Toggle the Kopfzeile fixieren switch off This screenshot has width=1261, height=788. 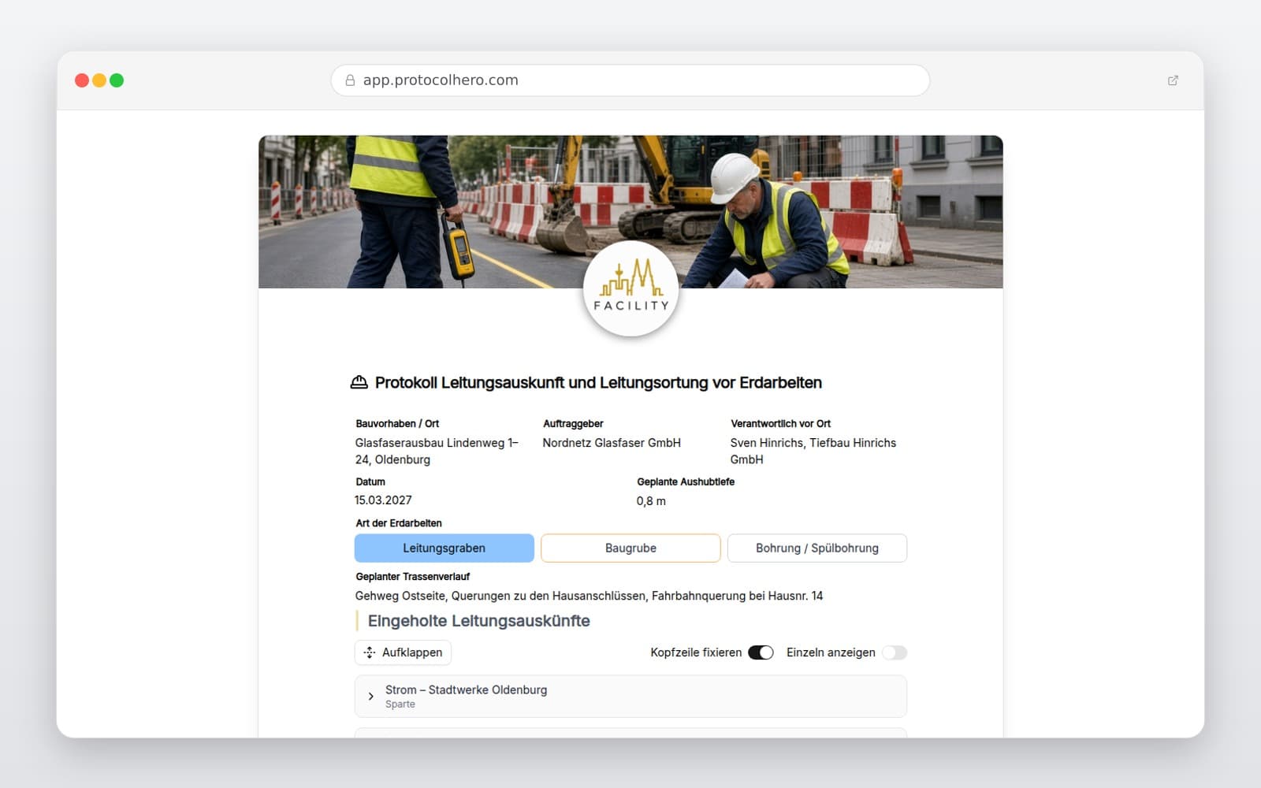click(761, 652)
